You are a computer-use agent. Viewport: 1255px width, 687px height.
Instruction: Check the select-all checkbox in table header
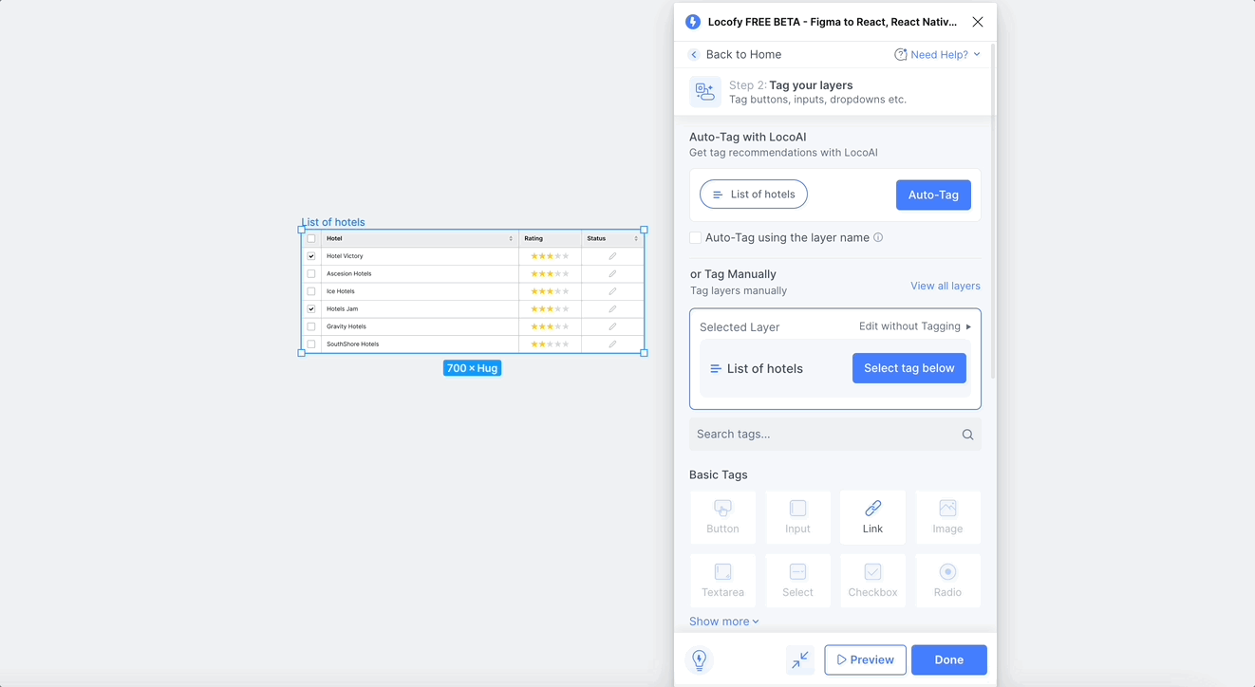(x=311, y=238)
